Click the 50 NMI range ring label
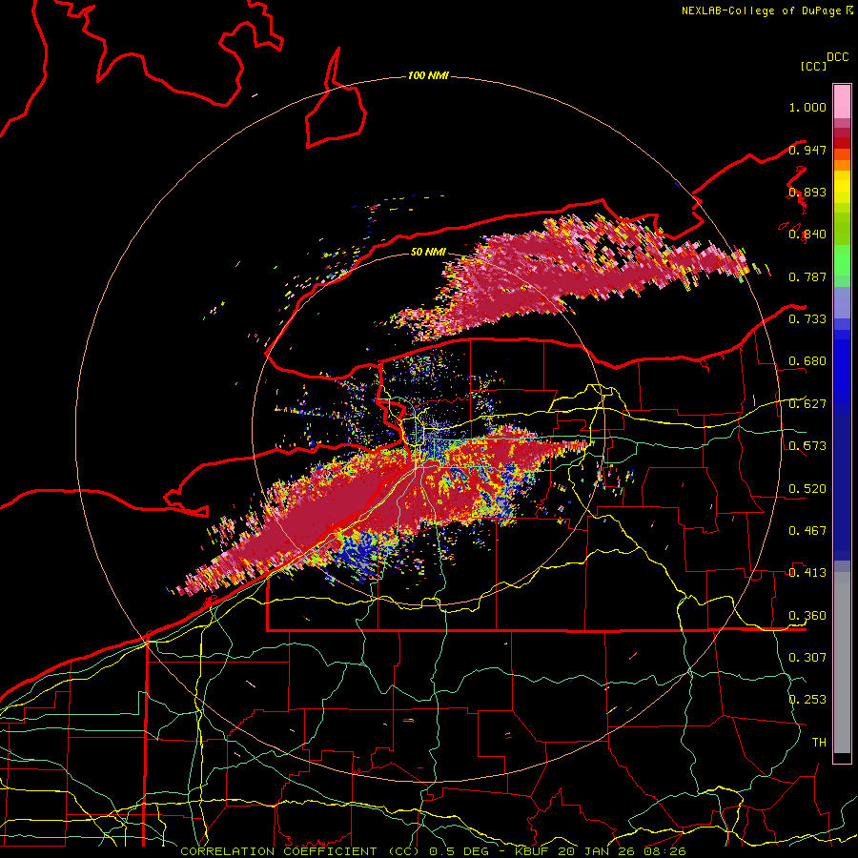 click(x=428, y=252)
